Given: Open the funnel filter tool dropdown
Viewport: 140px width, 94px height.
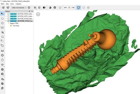Looking at the screenshot, I should (2, 65).
